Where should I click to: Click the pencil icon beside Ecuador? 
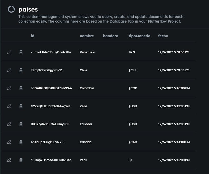click(x=9, y=124)
